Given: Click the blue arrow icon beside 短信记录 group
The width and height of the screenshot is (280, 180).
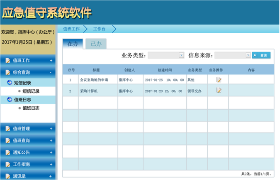Looking at the screenshot, I should [10, 82].
